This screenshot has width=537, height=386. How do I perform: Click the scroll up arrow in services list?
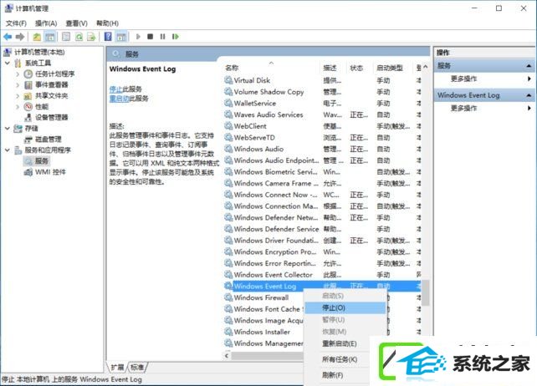(426, 67)
